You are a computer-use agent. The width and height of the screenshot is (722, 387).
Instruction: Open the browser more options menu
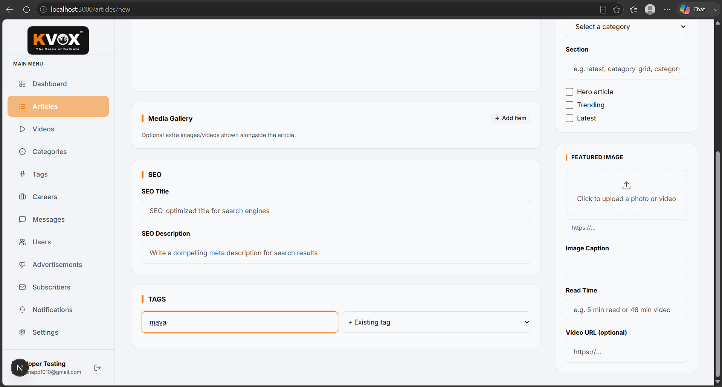point(667,9)
